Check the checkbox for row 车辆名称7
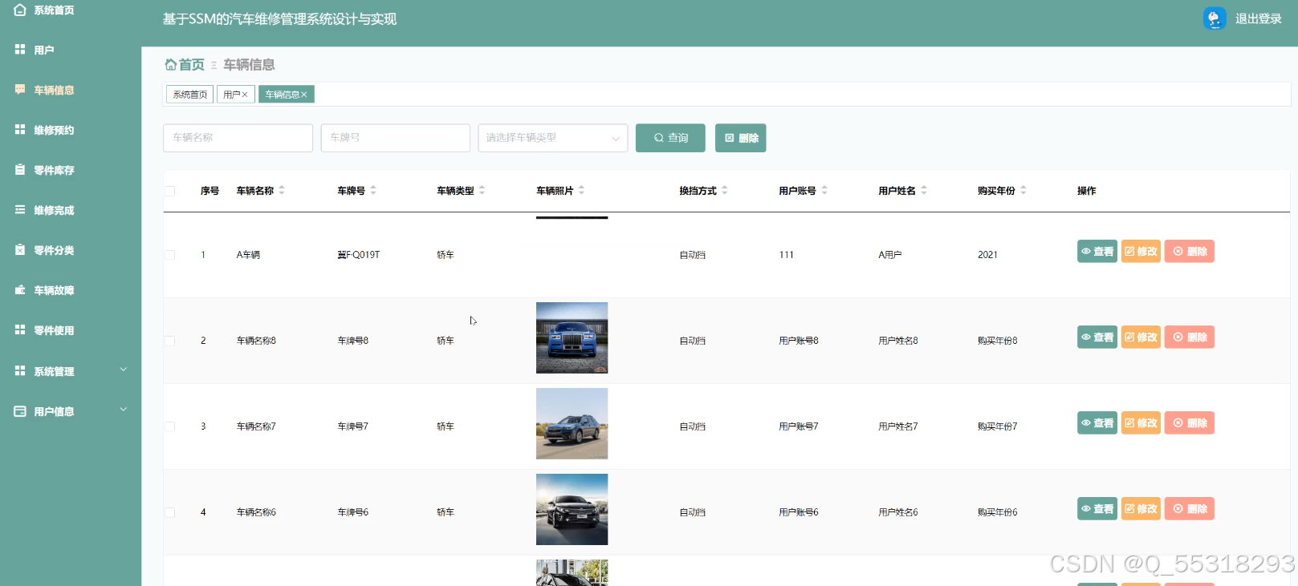The image size is (1298, 586). pyautogui.click(x=170, y=426)
